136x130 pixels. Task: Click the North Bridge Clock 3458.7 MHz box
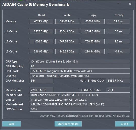[118, 81]
